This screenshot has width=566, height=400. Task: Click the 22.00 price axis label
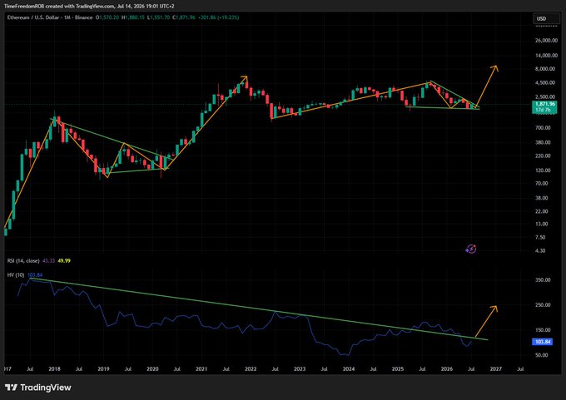[542, 211]
